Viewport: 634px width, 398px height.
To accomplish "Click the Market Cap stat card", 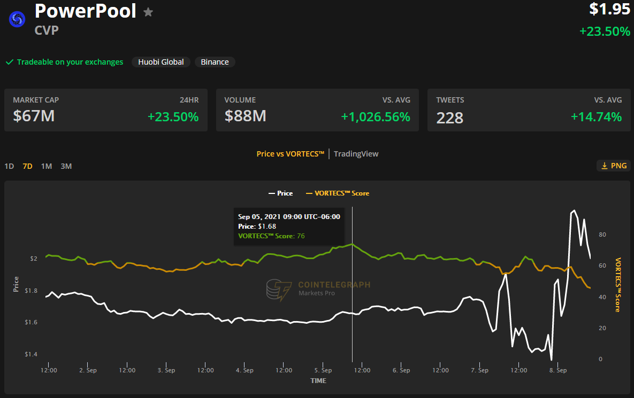I will click(x=105, y=110).
